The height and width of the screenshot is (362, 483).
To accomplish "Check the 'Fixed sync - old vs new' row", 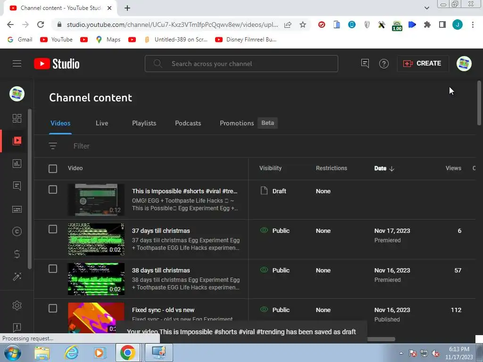I will (53, 308).
